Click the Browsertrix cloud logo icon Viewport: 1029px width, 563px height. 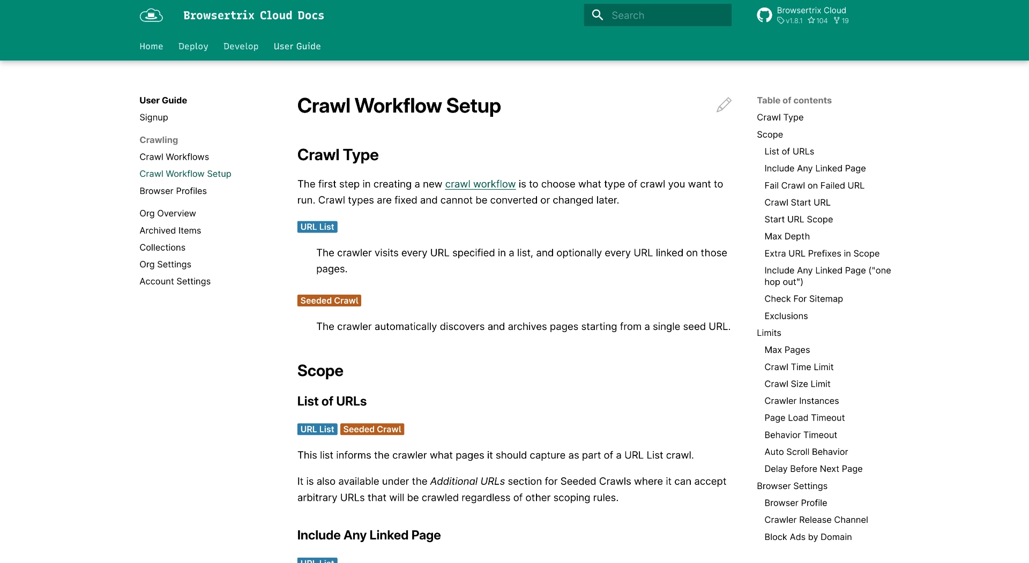151,15
